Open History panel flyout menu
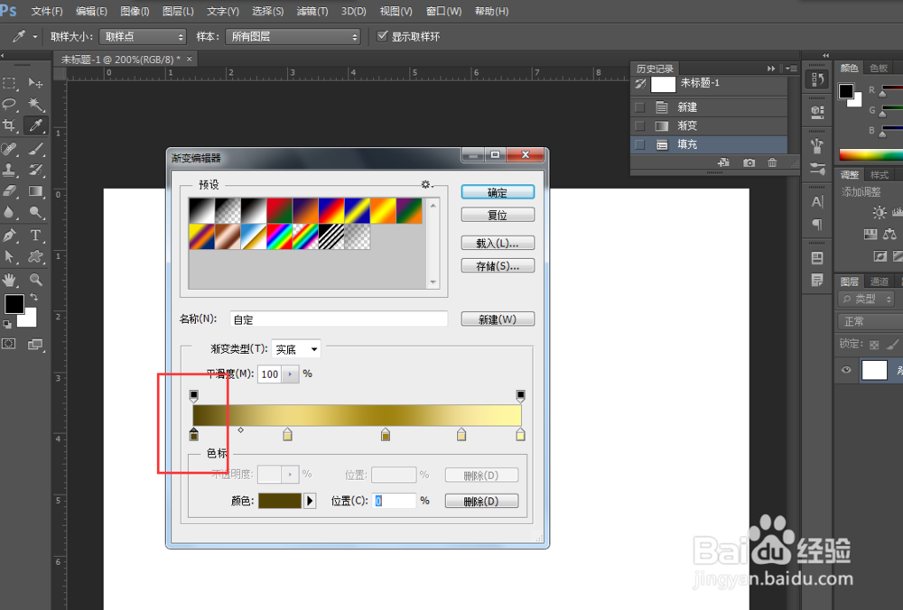 [792, 69]
